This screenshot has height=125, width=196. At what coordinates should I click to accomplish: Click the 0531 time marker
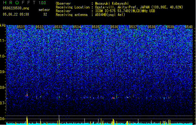click(21, 27)
